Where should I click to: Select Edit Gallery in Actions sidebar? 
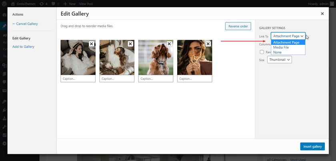(x=22, y=38)
